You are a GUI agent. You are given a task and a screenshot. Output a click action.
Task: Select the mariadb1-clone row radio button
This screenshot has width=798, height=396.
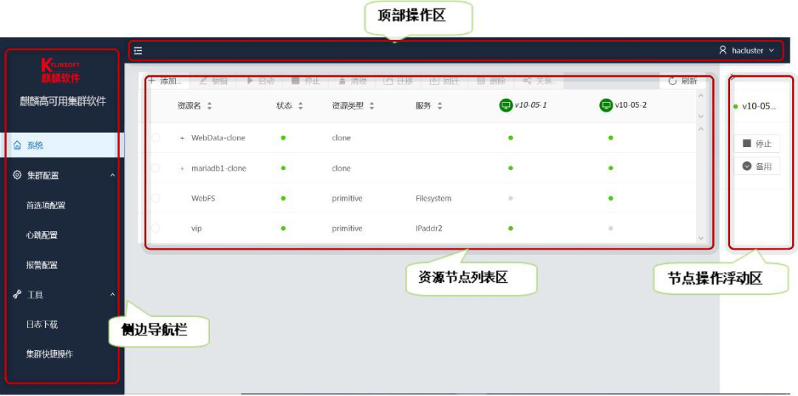154,168
